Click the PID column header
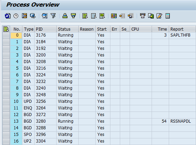The image size is (196, 145). click(45, 29)
